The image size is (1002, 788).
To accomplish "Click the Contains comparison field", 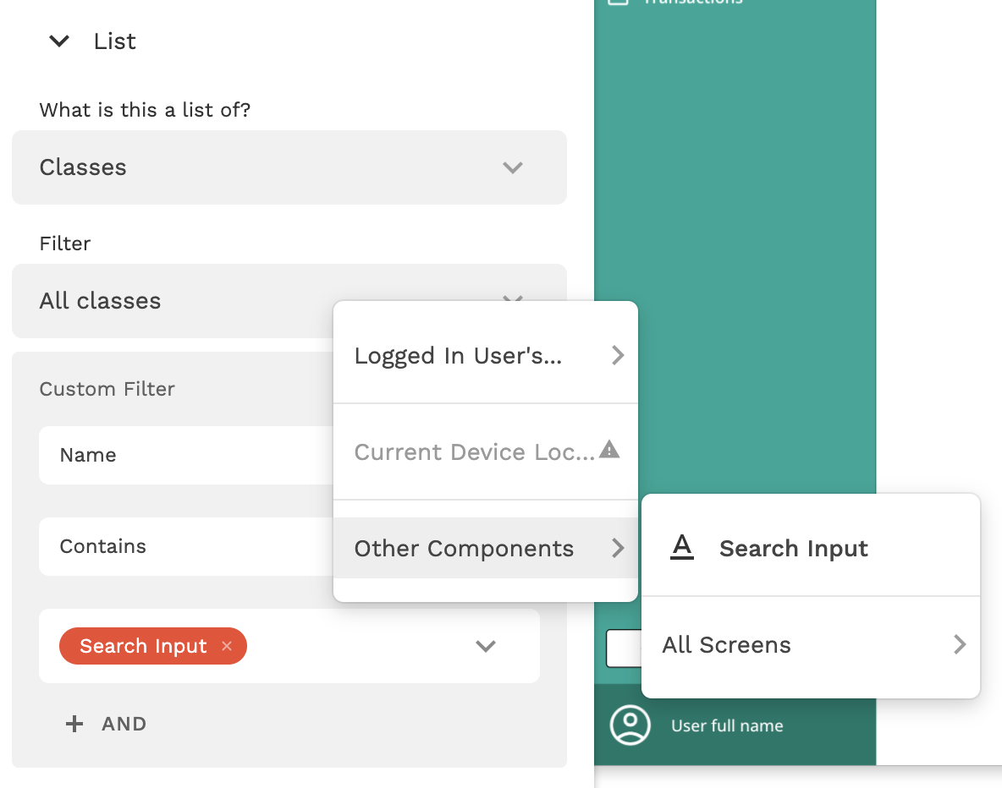I will coord(186,546).
